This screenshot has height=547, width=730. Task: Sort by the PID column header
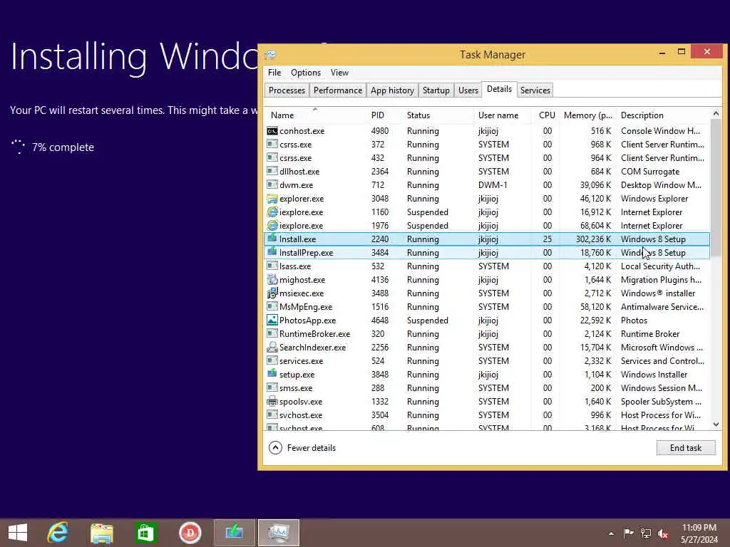[x=384, y=115]
